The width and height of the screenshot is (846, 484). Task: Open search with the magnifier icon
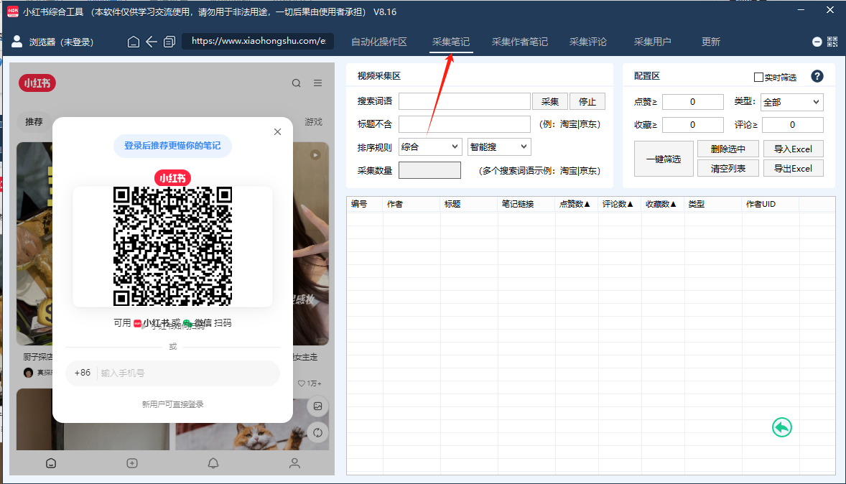[x=296, y=83]
